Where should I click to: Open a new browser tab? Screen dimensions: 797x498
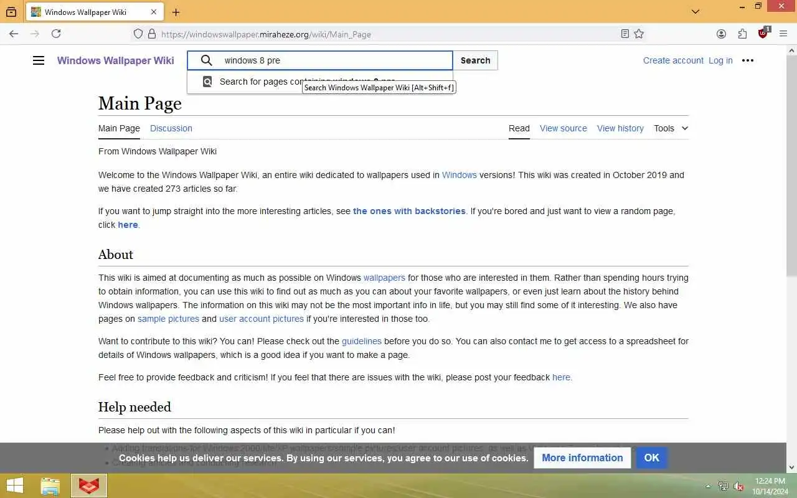pyautogui.click(x=176, y=12)
